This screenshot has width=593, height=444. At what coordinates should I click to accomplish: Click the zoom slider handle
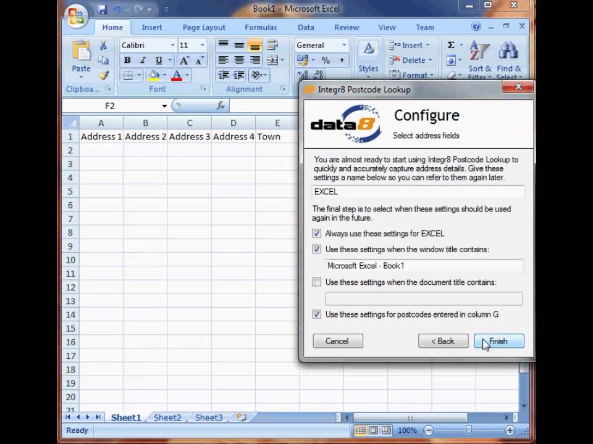[x=469, y=430]
